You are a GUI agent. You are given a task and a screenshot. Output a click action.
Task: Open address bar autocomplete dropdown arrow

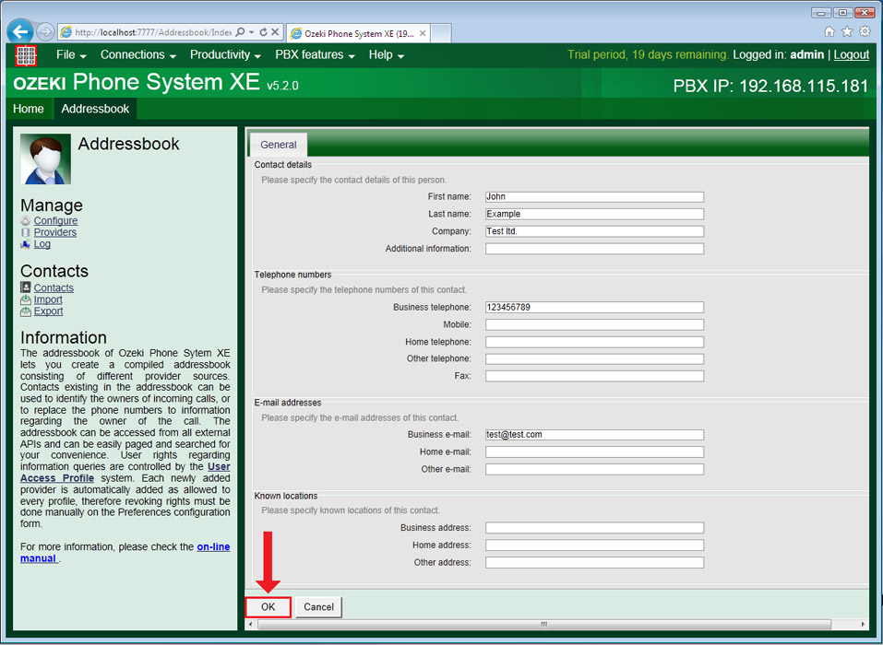[252, 32]
